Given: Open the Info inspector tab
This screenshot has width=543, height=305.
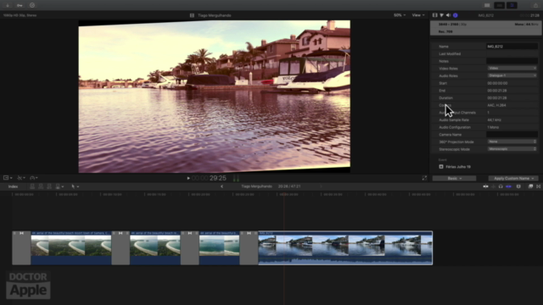Looking at the screenshot, I should [456, 15].
